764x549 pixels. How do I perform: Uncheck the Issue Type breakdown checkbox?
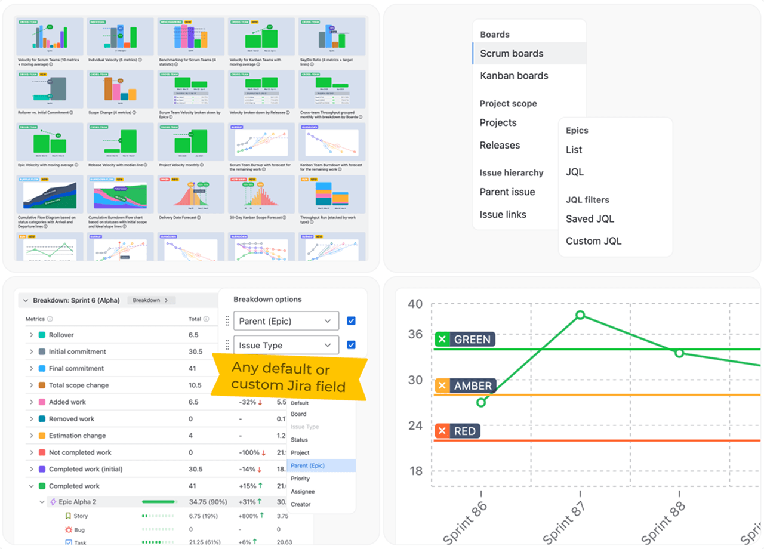351,345
